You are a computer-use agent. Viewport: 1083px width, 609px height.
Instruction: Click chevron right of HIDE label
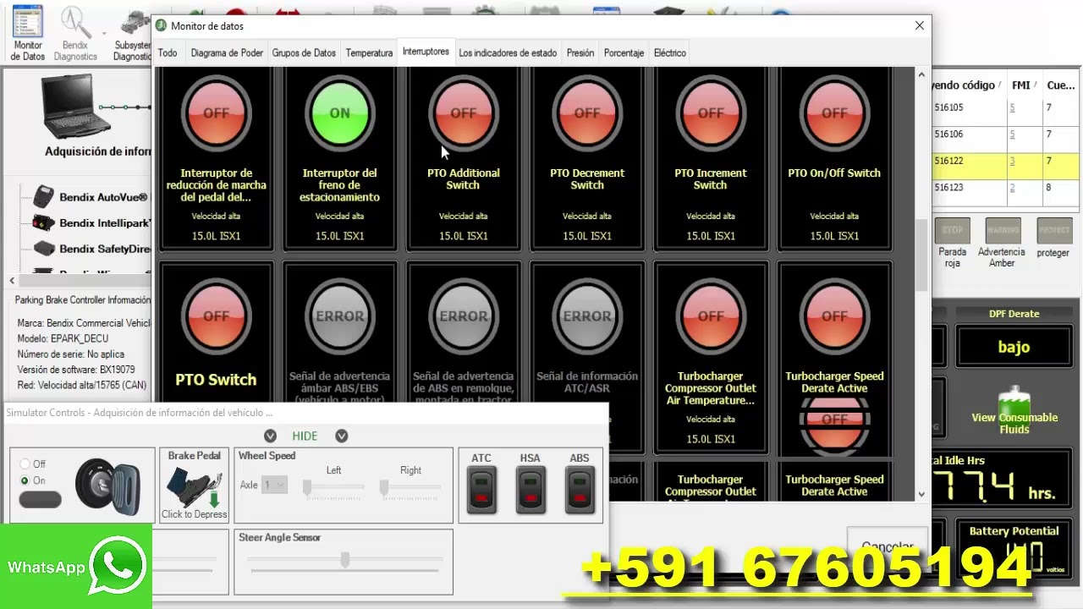342,436
